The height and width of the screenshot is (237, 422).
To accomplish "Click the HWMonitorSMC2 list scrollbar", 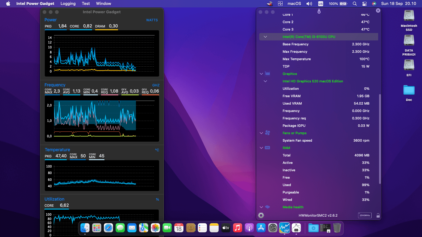I will [x=380, y=139].
